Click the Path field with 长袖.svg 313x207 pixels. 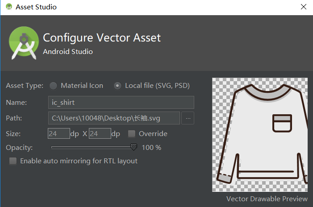[x=114, y=118]
